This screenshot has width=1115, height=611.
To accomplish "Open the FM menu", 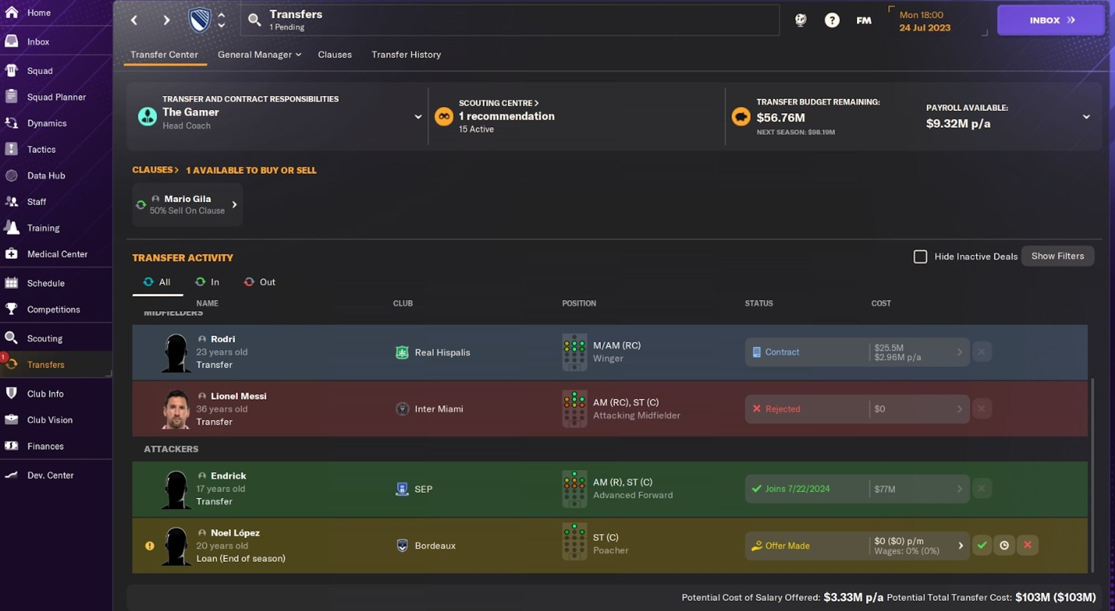I will pyautogui.click(x=864, y=21).
